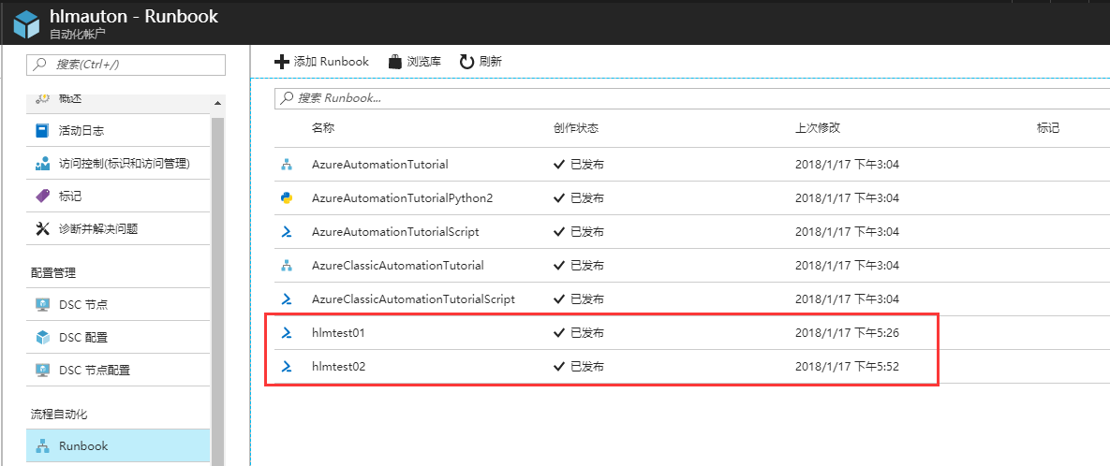
Task: Click the 浏览库 toolbar button
Action: pos(415,62)
